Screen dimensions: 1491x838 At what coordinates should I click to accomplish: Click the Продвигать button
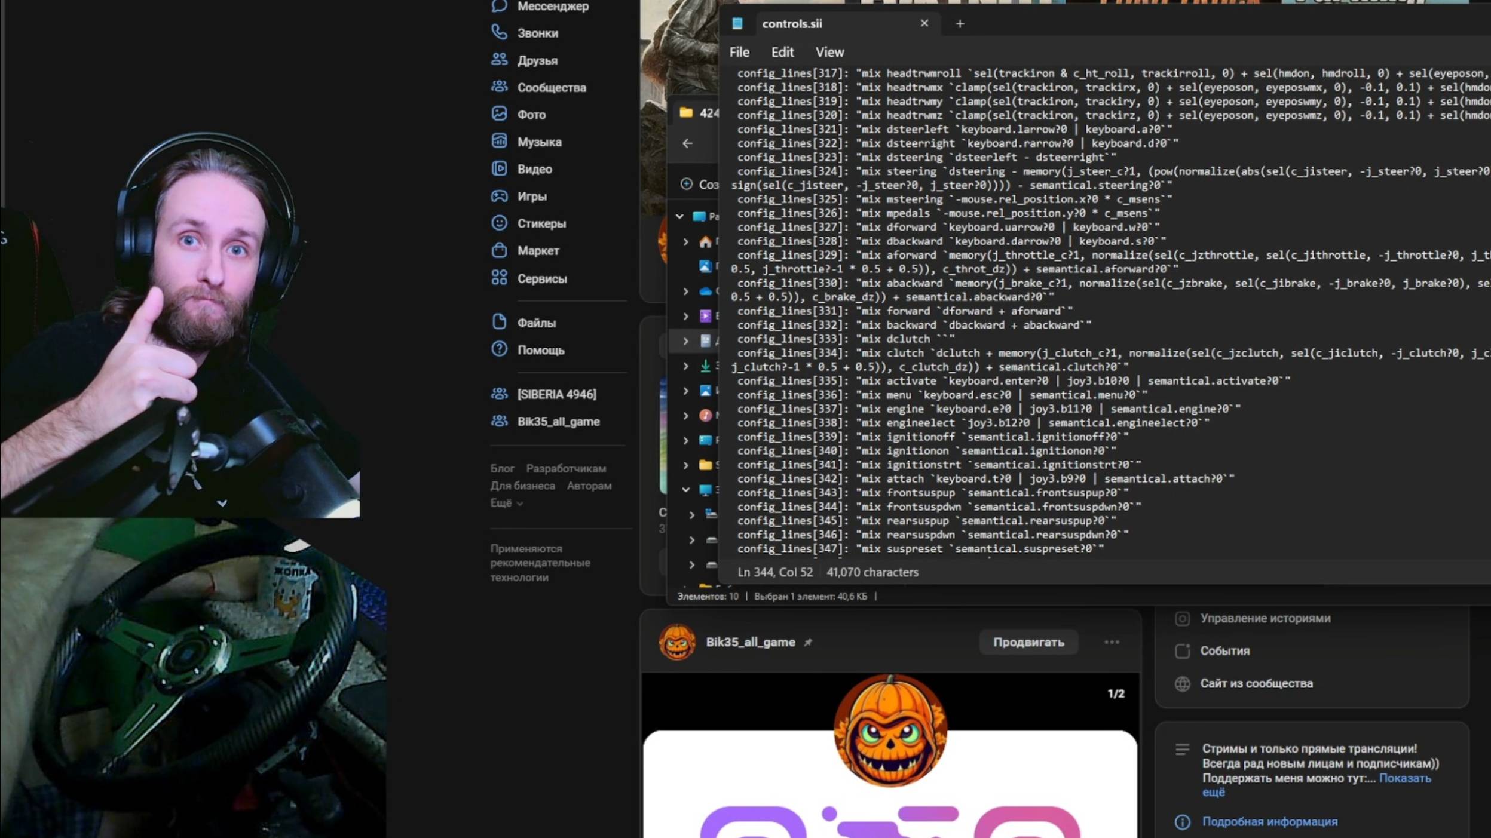[x=1028, y=642]
